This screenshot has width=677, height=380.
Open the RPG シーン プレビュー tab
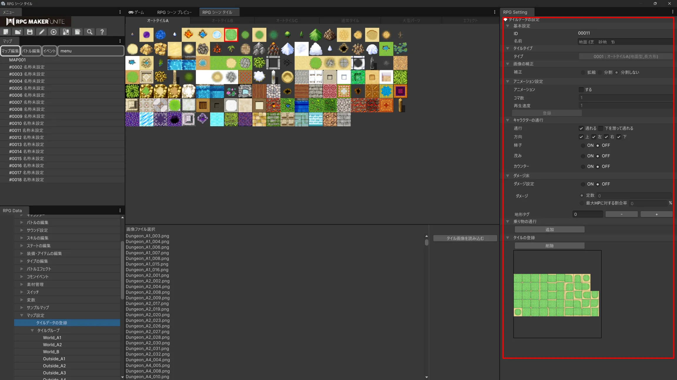click(x=174, y=12)
